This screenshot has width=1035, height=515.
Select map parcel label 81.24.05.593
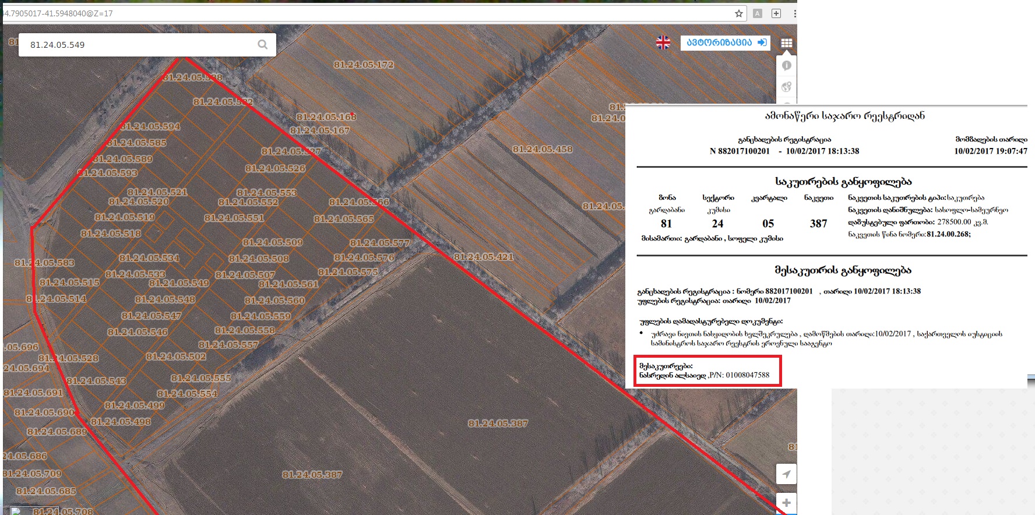[108, 173]
